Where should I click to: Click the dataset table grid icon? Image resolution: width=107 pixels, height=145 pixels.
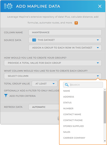tap(34, 40)
